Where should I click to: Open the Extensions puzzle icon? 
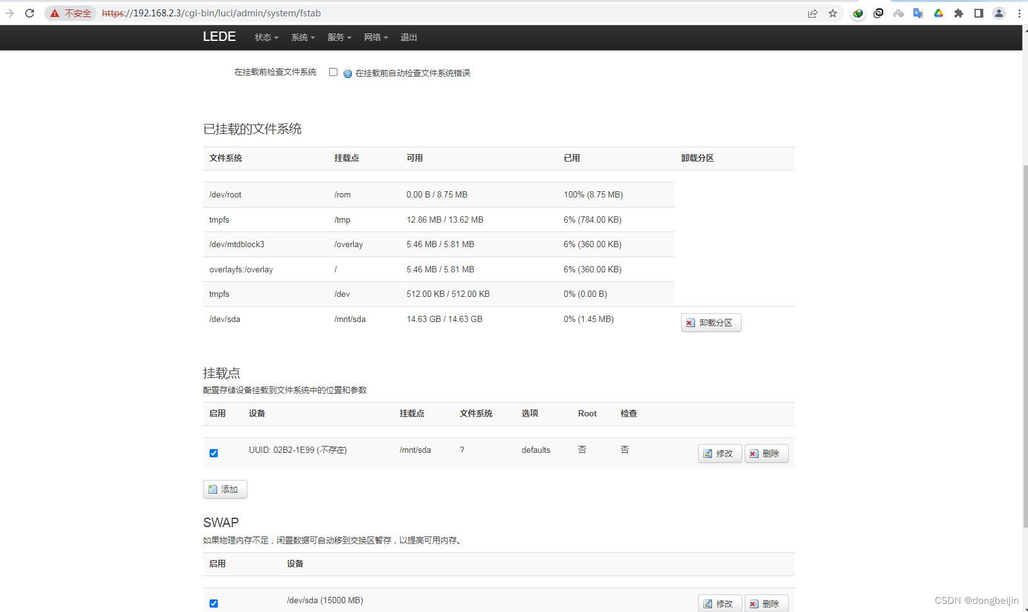pos(959,13)
